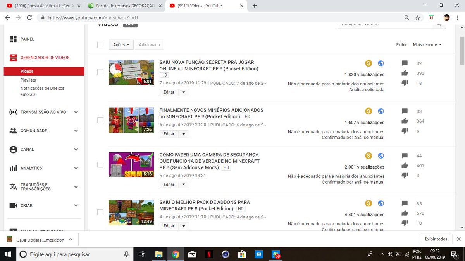Open Editar arrow dropdown for CAMERA DE SEGURANÇA video

pos(184,184)
